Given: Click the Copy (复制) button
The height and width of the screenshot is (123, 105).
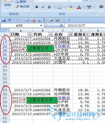Looking at the screenshot, I should (x=21, y=2).
